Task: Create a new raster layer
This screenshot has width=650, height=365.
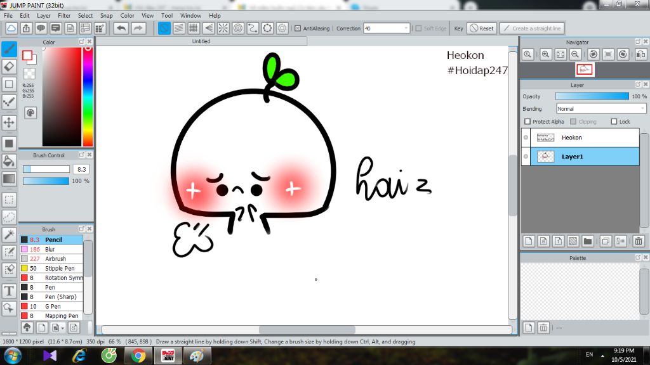Action: pos(529,241)
